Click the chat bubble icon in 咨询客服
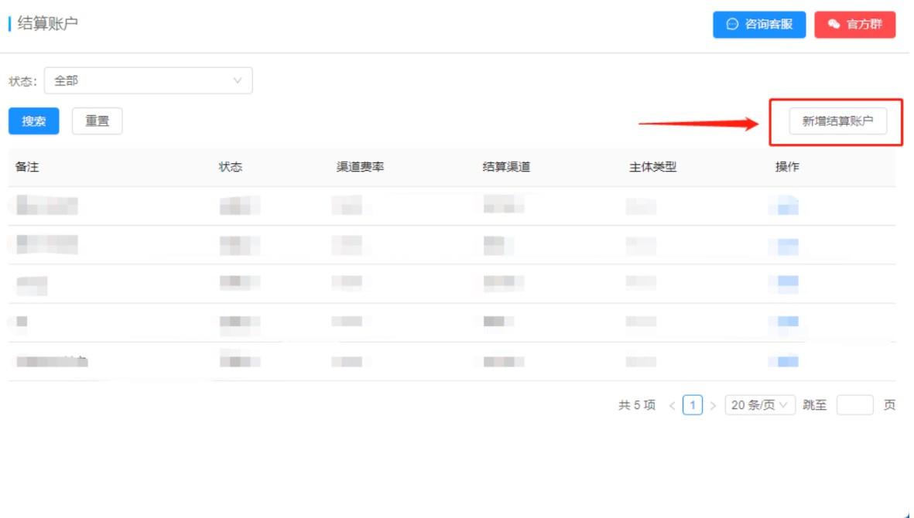Image resolution: width=914 pixels, height=518 pixels. pos(732,25)
